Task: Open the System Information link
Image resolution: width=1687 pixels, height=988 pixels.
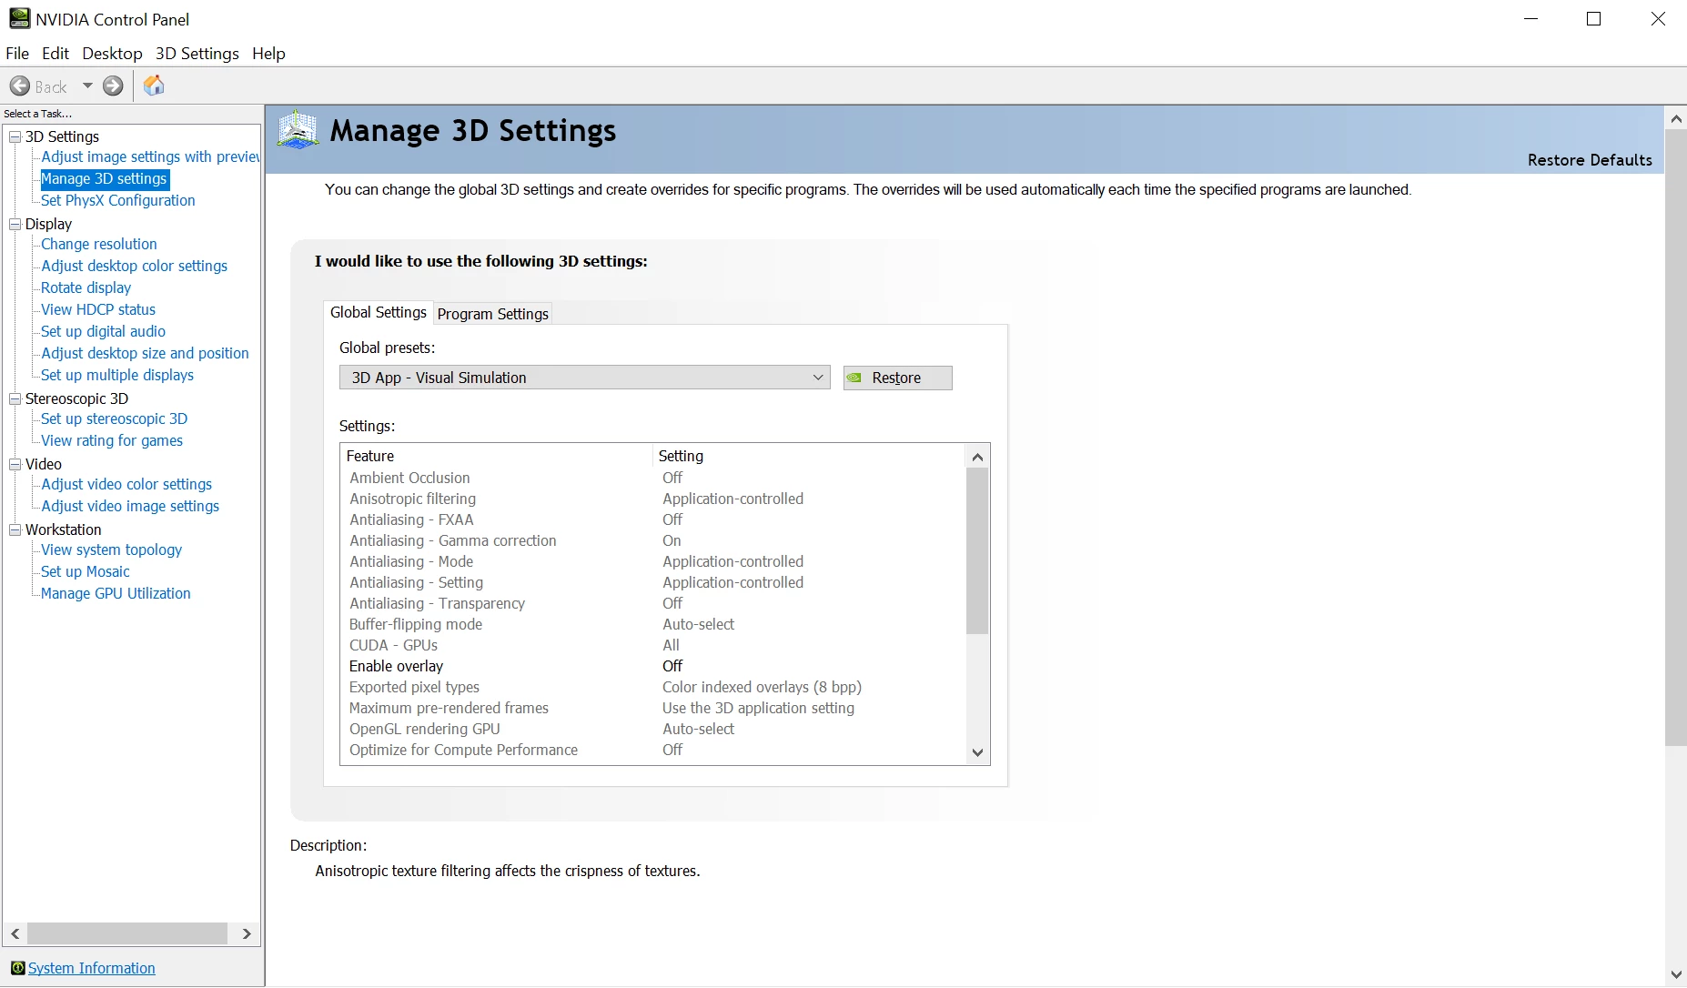Action: pos(92,968)
